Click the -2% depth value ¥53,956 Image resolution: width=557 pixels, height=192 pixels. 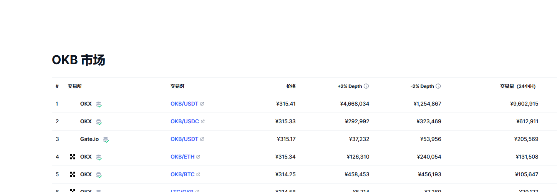[x=431, y=139]
